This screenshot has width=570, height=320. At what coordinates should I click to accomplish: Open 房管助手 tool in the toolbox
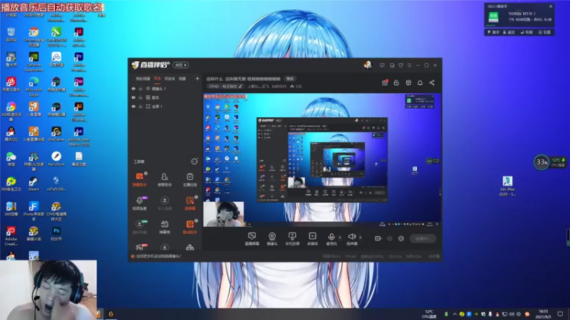pyautogui.click(x=165, y=180)
